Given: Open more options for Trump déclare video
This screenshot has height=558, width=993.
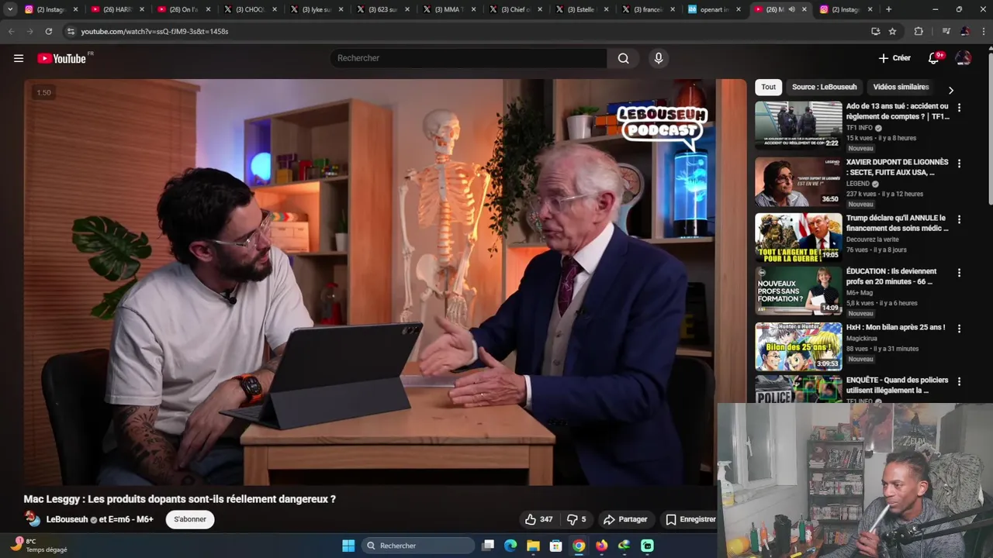Looking at the screenshot, I should 959,219.
